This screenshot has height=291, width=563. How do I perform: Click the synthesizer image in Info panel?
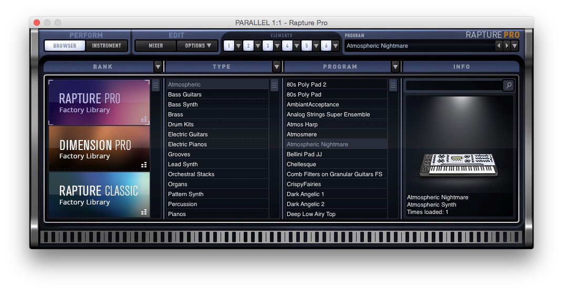458,165
